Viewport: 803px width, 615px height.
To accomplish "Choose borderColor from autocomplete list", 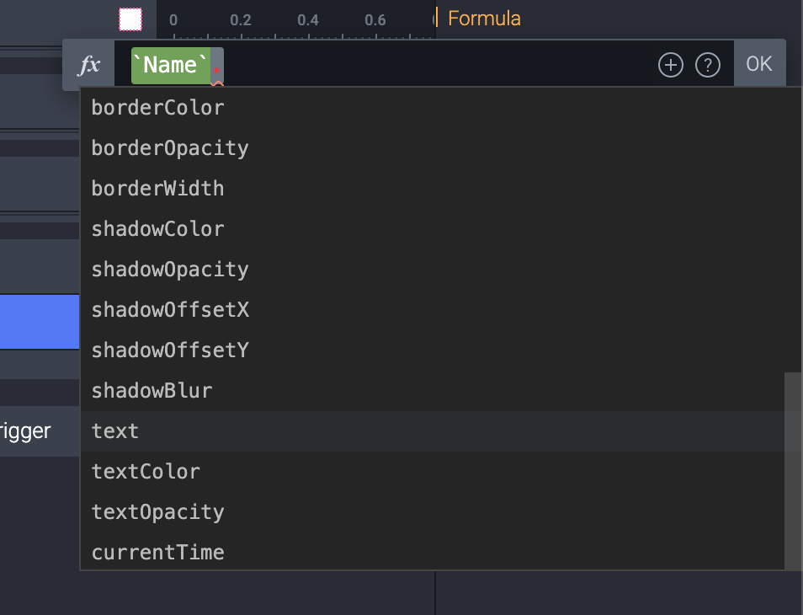I will click(x=157, y=108).
